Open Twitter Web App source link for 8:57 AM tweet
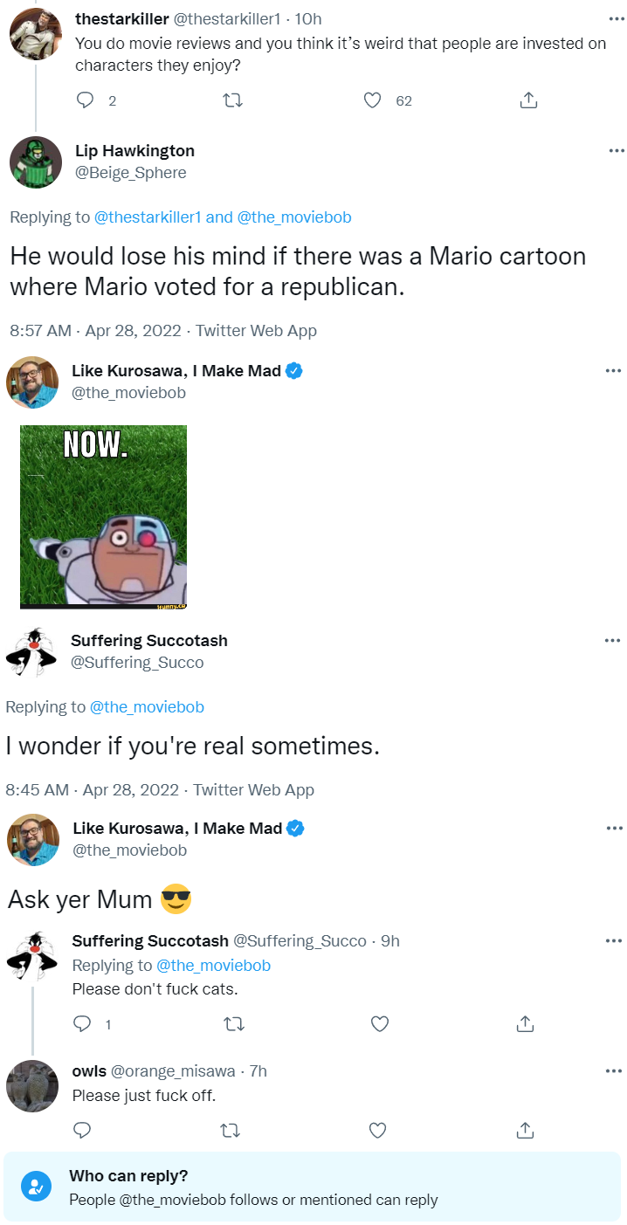Image resolution: width=627 pixels, height=1225 pixels. coord(256,331)
